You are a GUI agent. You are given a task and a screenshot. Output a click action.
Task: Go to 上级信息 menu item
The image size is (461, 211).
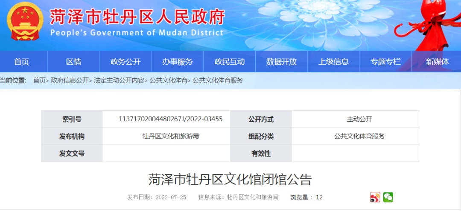pyautogui.click(x=333, y=62)
